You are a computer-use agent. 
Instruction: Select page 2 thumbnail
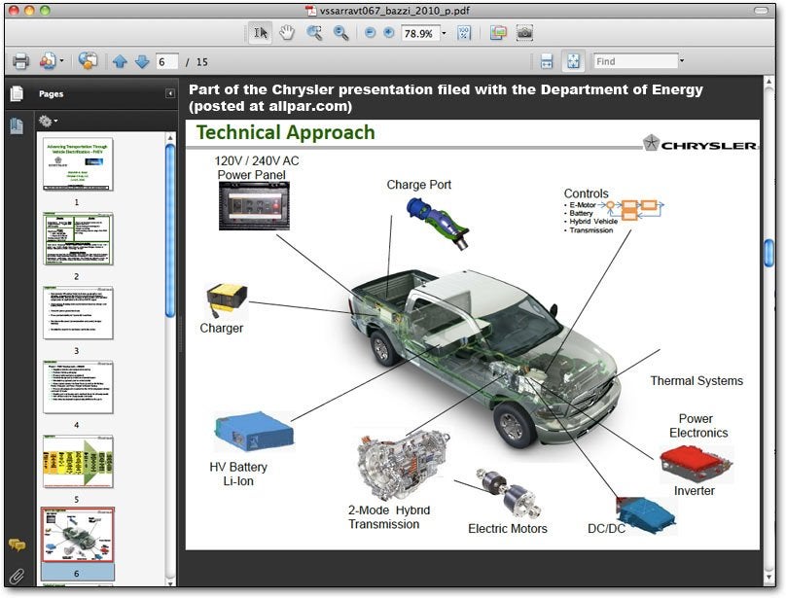[78, 238]
